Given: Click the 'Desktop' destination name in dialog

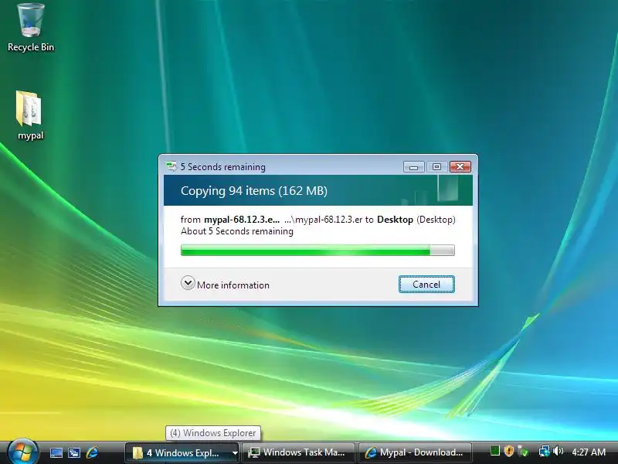Looking at the screenshot, I should (395, 220).
